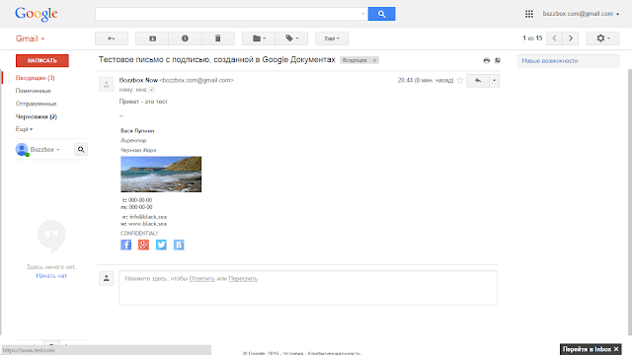Click the Bozzbox chat profile avatar
Screen dimensions: 632x355
coord(22,149)
